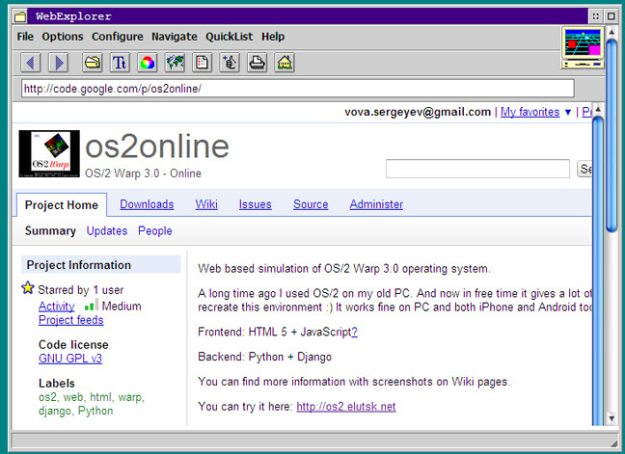Open font settings via the Tt icon

tap(120, 63)
